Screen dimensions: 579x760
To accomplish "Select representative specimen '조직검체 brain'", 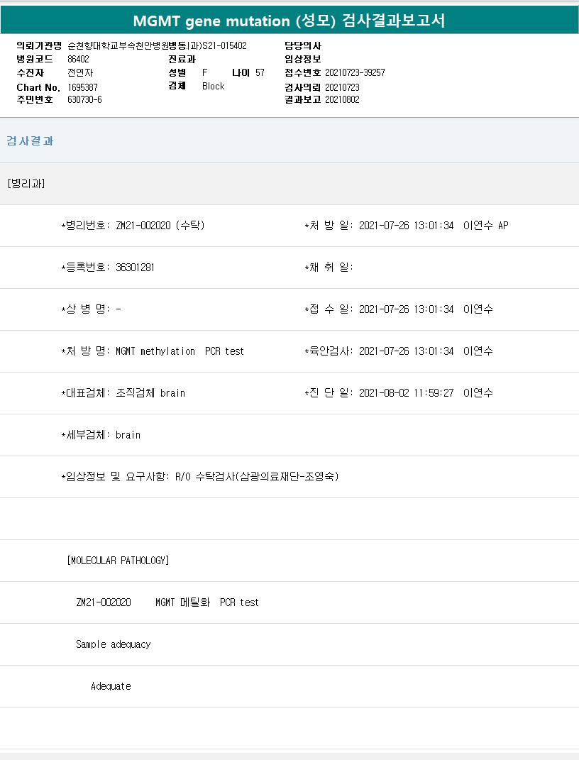I will (x=150, y=393).
